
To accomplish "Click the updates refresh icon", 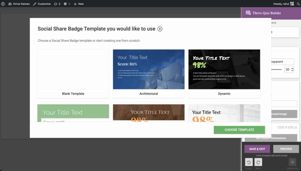I will (x=56, y=4).
